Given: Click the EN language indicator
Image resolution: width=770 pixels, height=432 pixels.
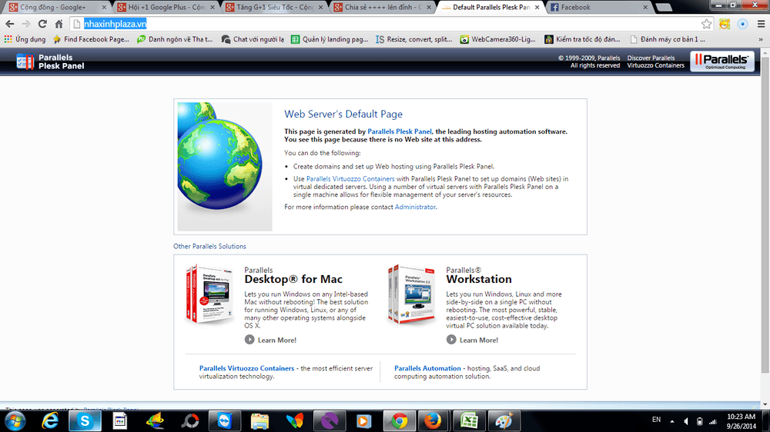Looking at the screenshot, I should [x=657, y=420].
